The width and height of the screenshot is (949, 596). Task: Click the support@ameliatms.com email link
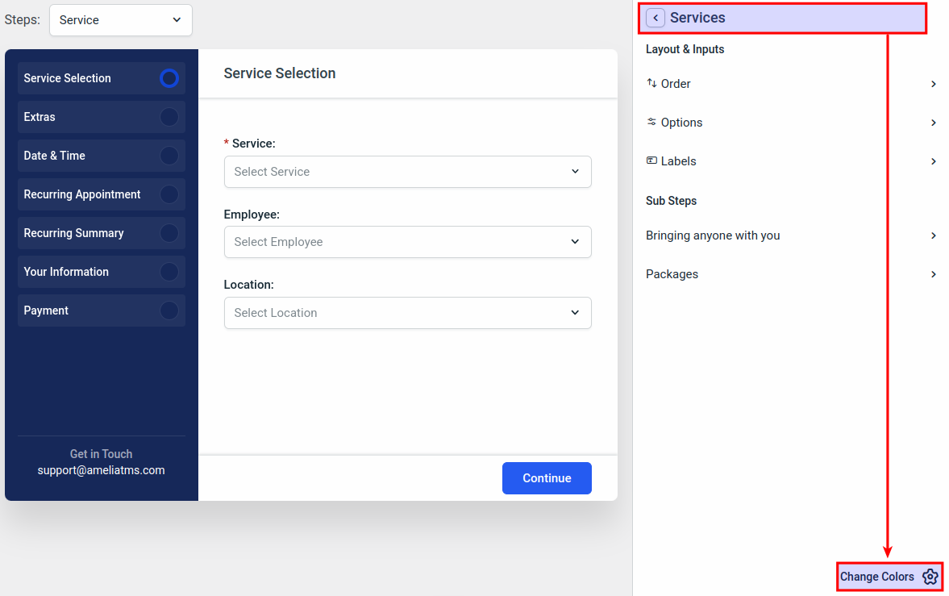coord(101,471)
